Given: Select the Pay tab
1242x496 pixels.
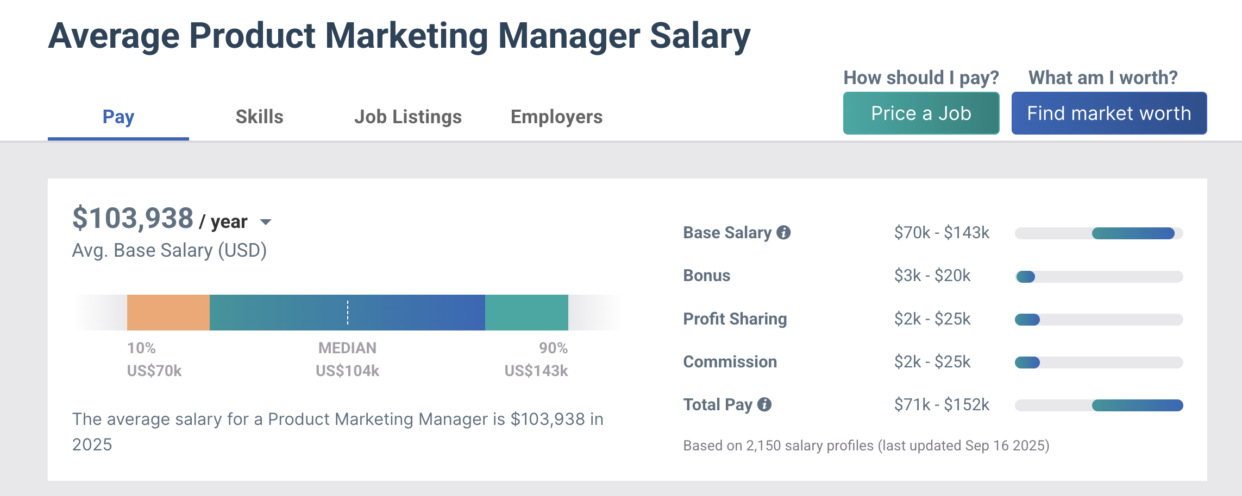Looking at the screenshot, I should click(x=118, y=117).
